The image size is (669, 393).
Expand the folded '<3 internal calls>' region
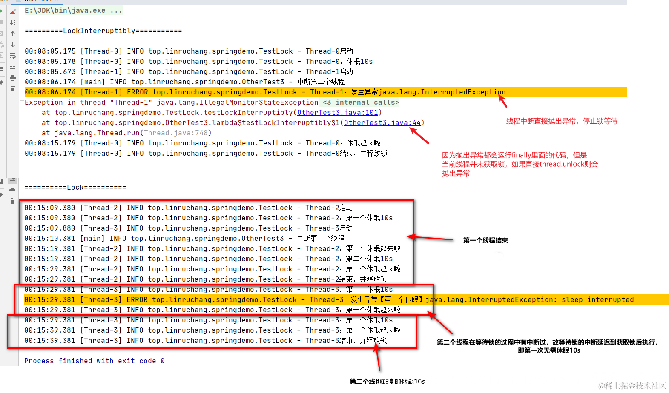click(361, 103)
